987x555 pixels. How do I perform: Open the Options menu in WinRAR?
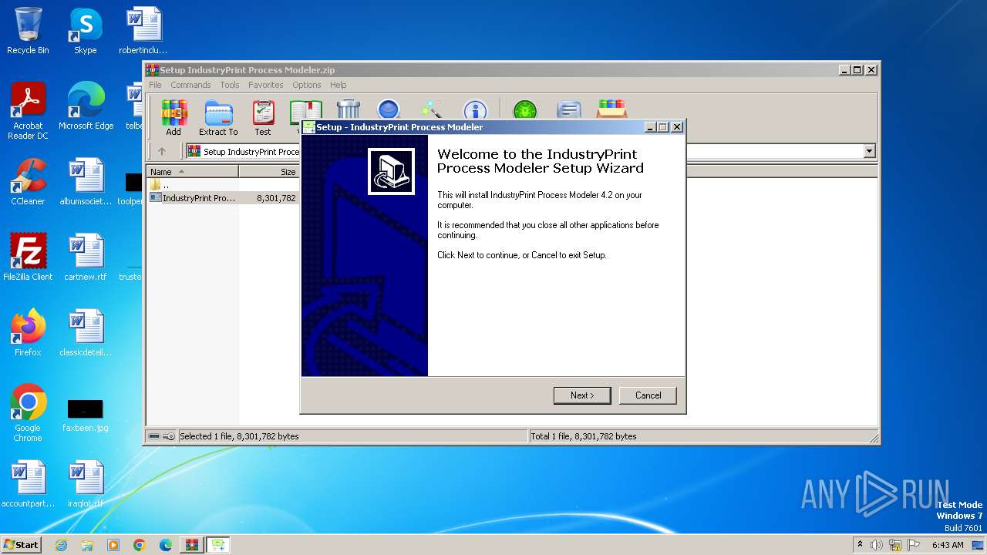coord(307,85)
